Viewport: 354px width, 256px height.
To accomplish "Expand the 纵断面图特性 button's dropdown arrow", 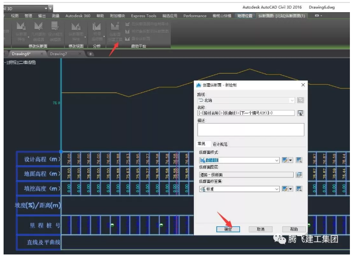I will [x=85, y=37].
